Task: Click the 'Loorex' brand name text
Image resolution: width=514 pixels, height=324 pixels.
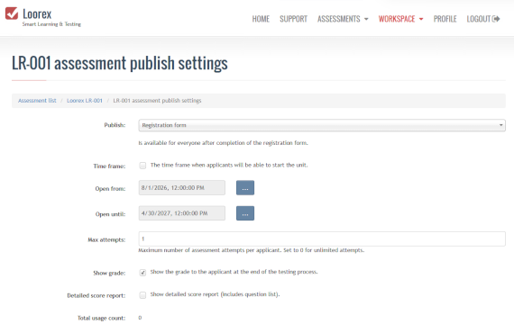Action: coord(37,14)
